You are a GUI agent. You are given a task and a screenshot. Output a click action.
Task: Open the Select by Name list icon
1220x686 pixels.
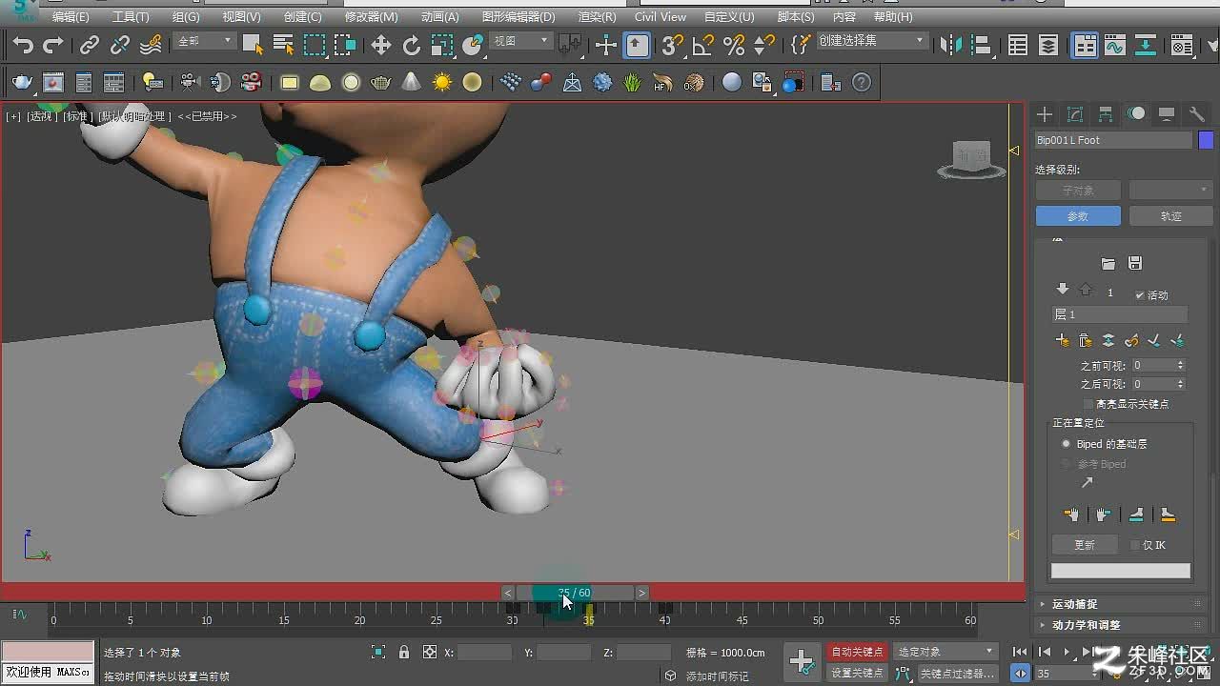[283, 45]
